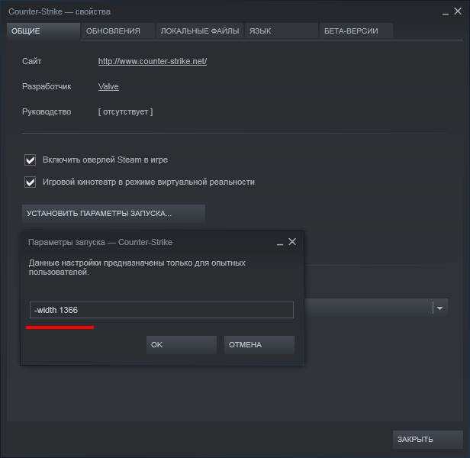Expand the dropdown arrow behind the launch dialog
The image size is (470, 458).
439,308
